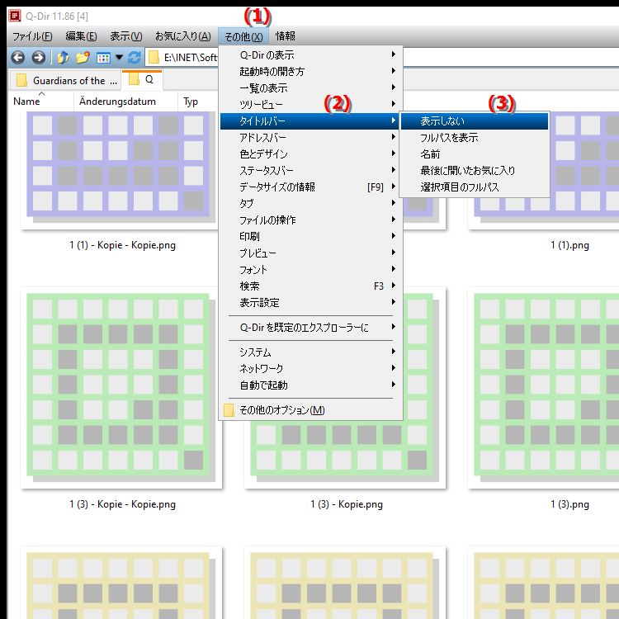Select the タイトルバー menu entry
The height and width of the screenshot is (619, 619).
(310, 120)
